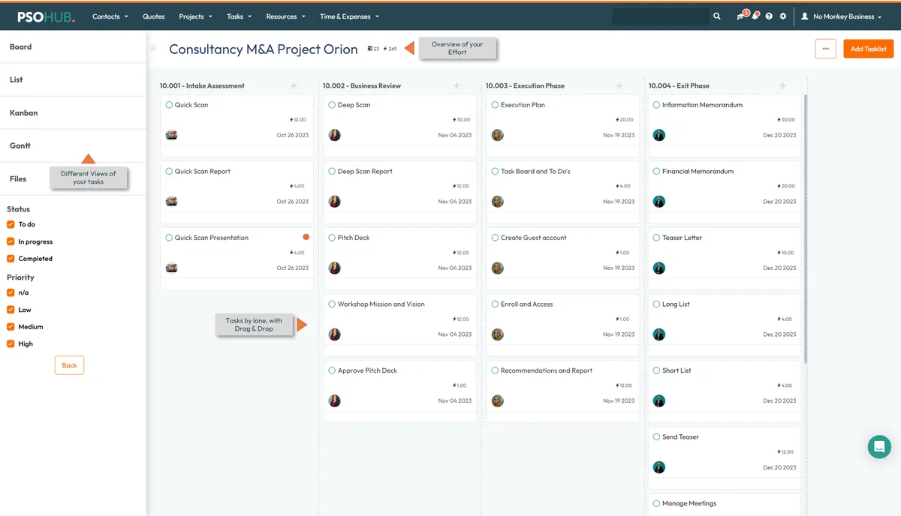Click the red dot on Quick Scan Presentation
901x516 pixels.
[306, 237]
